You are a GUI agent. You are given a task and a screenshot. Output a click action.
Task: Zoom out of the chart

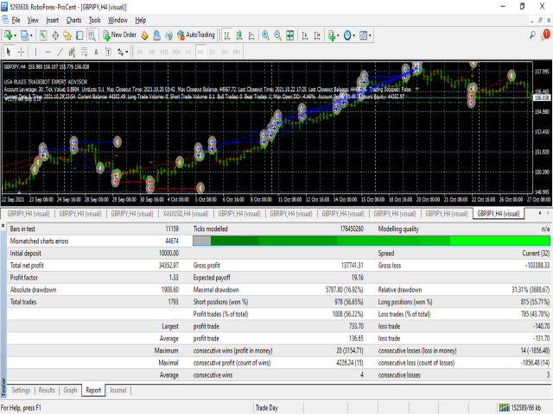278,35
